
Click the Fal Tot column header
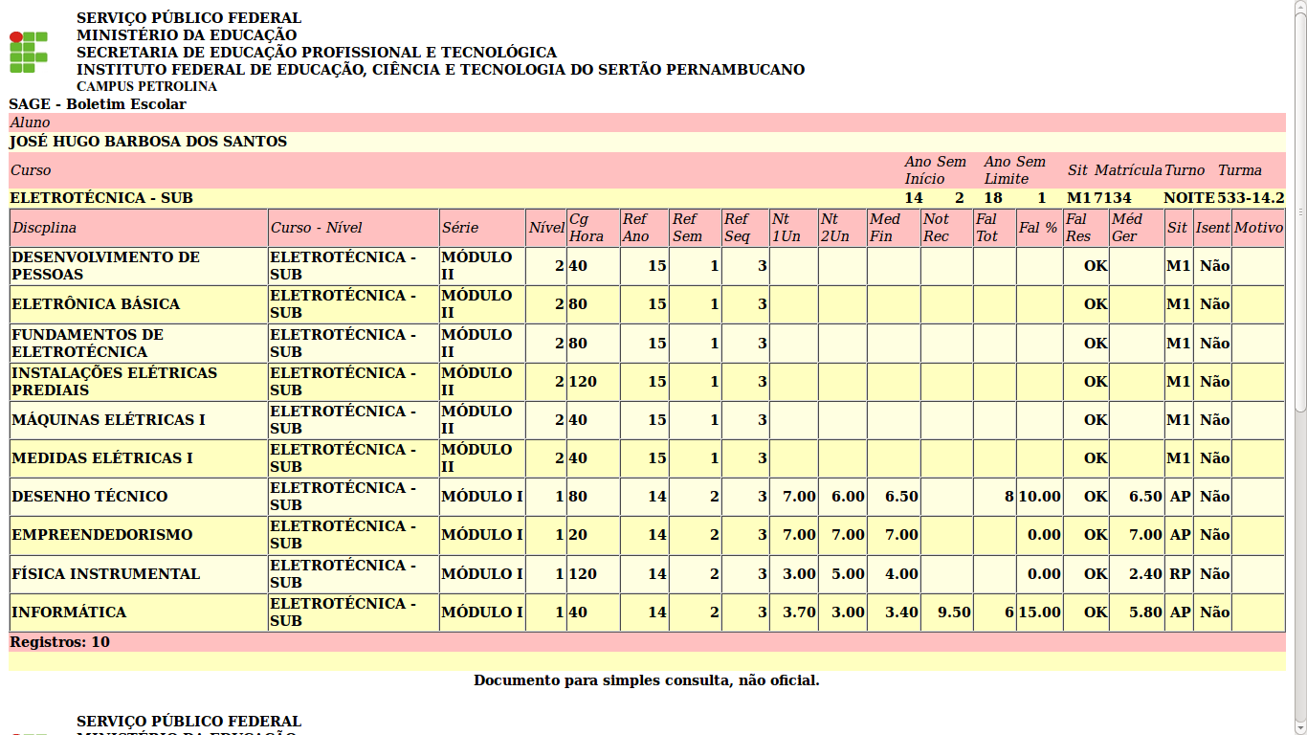(995, 228)
